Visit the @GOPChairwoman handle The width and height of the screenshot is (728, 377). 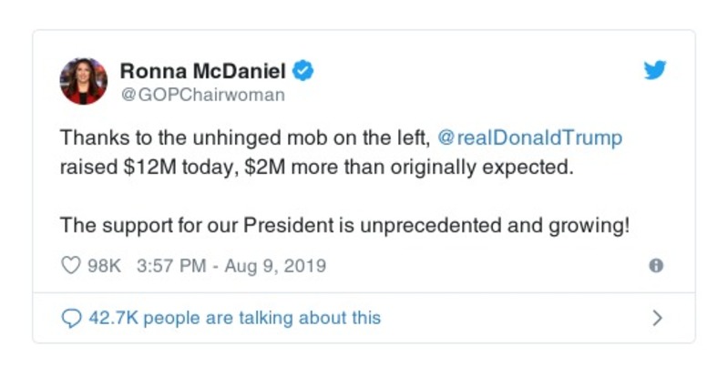coord(202,94)
